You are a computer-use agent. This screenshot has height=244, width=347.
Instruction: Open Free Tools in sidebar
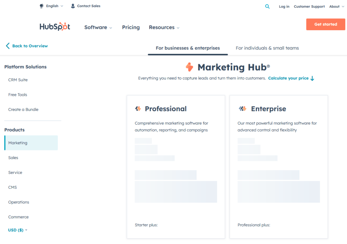click(18, 95)
